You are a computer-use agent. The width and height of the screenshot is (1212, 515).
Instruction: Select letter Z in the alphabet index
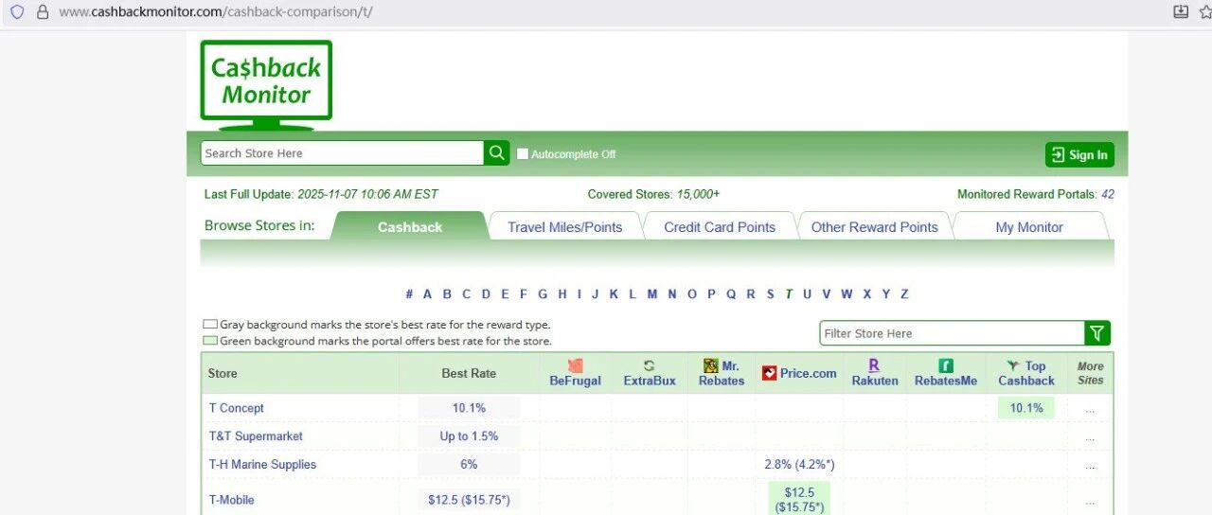coord(904,294)
